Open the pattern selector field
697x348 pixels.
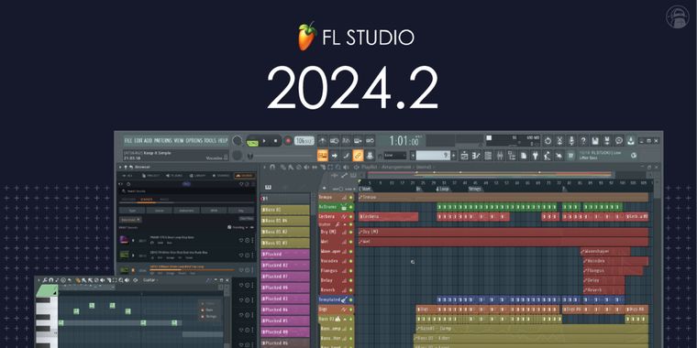[x=434, y=156]
